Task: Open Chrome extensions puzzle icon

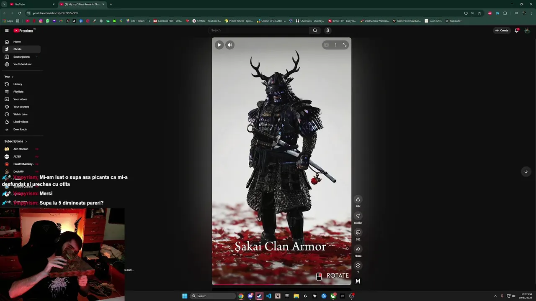Action: (505, 13)
